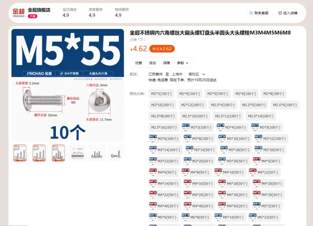Viewport: 313px width, 226px height.
Task: Select the first product thumbnail
Action: (20, 153)
